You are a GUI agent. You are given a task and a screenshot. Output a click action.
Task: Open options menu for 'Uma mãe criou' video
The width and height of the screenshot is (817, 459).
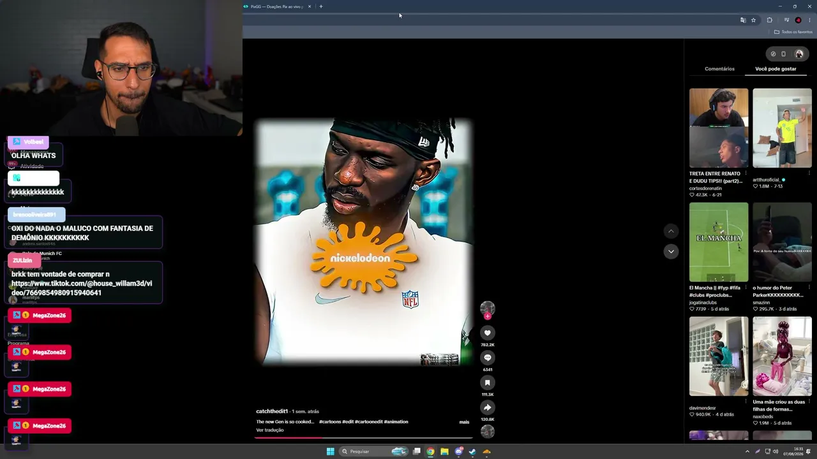[x=809, y=402]
